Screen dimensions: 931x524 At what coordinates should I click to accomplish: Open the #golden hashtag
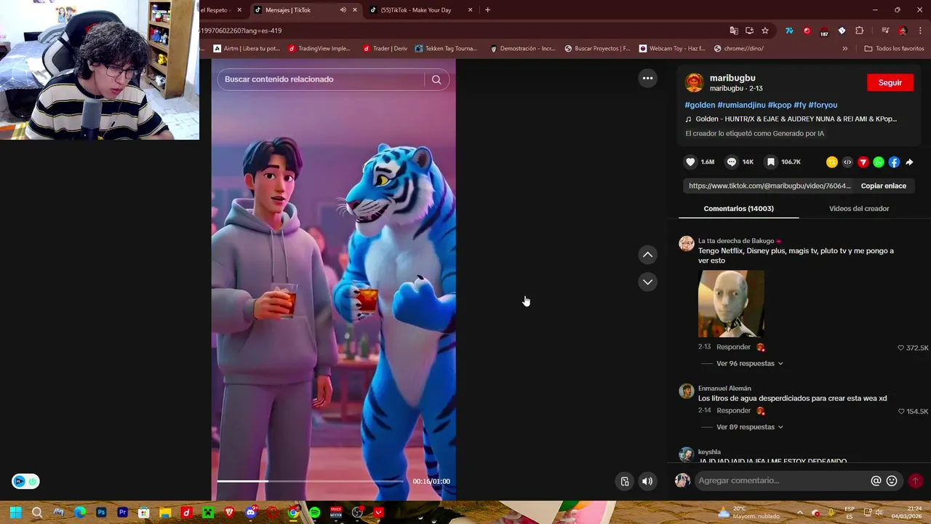[700, 105]
